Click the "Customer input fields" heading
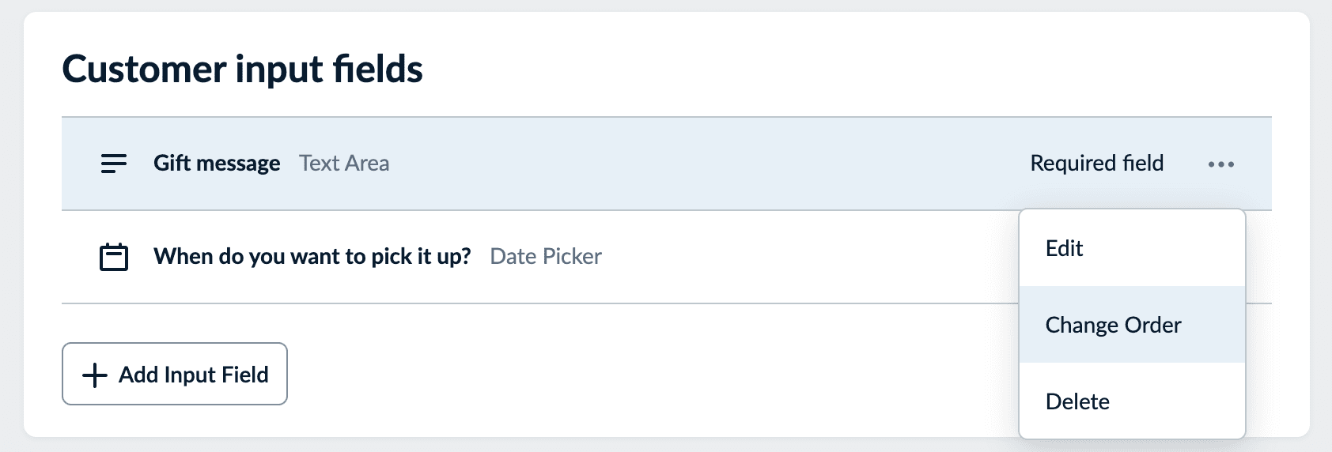1332x452 pixels. (242, 69)
